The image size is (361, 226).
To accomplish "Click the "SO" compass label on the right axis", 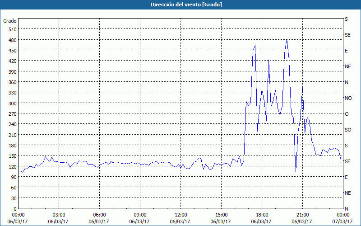I will tap(348, 130).
